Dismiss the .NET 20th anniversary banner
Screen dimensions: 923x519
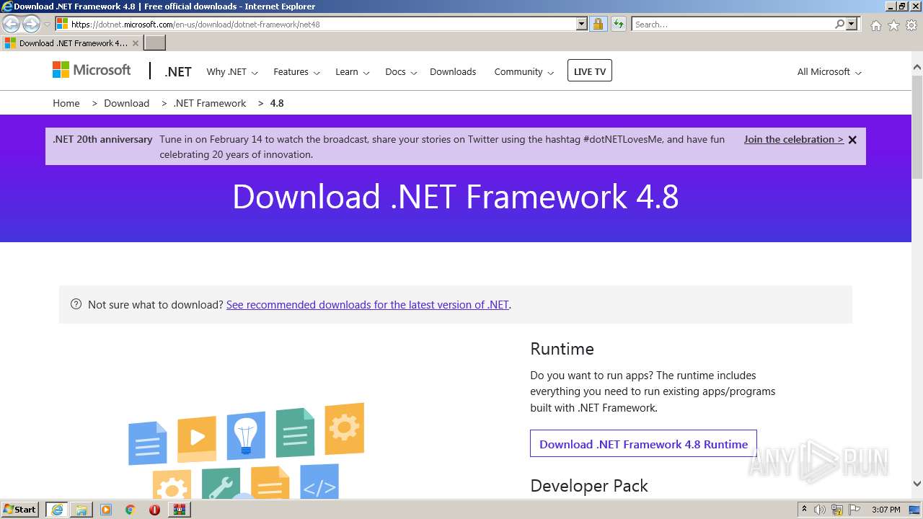(x=852, y=140)
